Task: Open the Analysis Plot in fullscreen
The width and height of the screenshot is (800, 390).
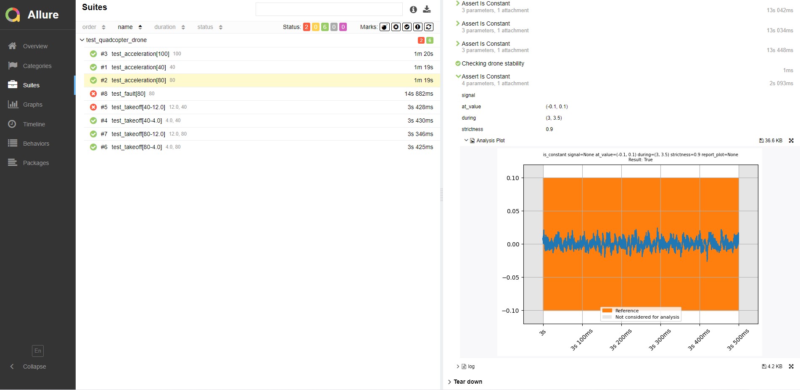Action: click(791, 141)
